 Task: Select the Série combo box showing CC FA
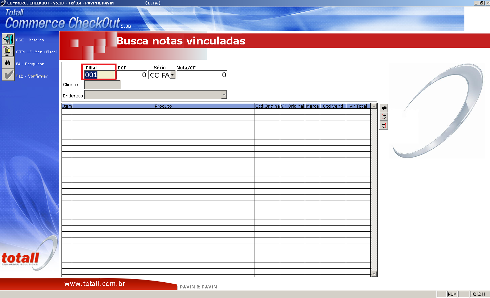click(x=160, y=75)
